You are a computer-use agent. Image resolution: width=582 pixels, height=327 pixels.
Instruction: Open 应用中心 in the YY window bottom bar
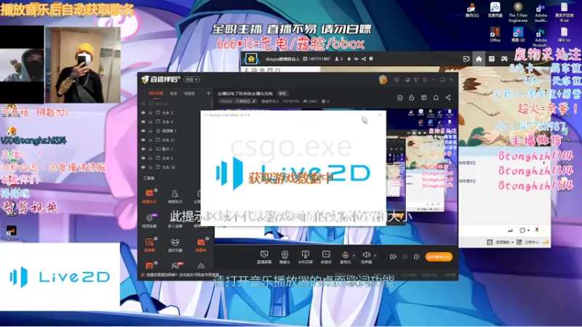[x=528, y=242]
